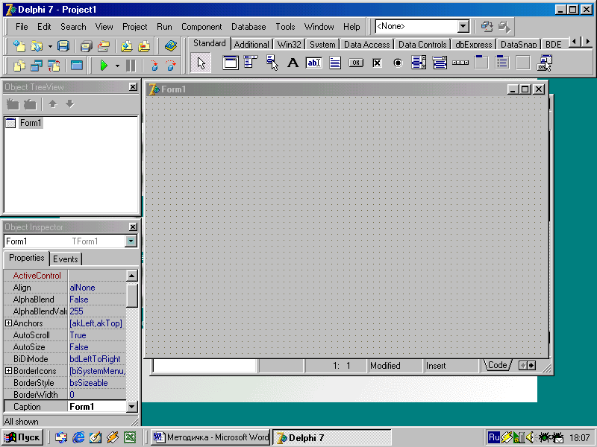This screenshot has width=597, height=447.
Task: Open the desktop layout <None> dropdown
Action: (x=463, y=26)
